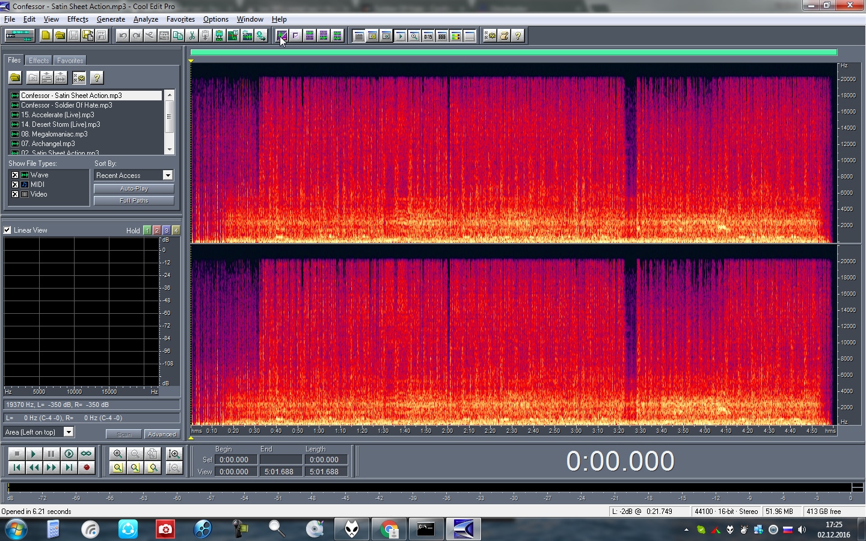The width and height of the screenshot is (866, 541).
Task: Cut selection with the scissors icon
Action: click(x=192, y=35)
